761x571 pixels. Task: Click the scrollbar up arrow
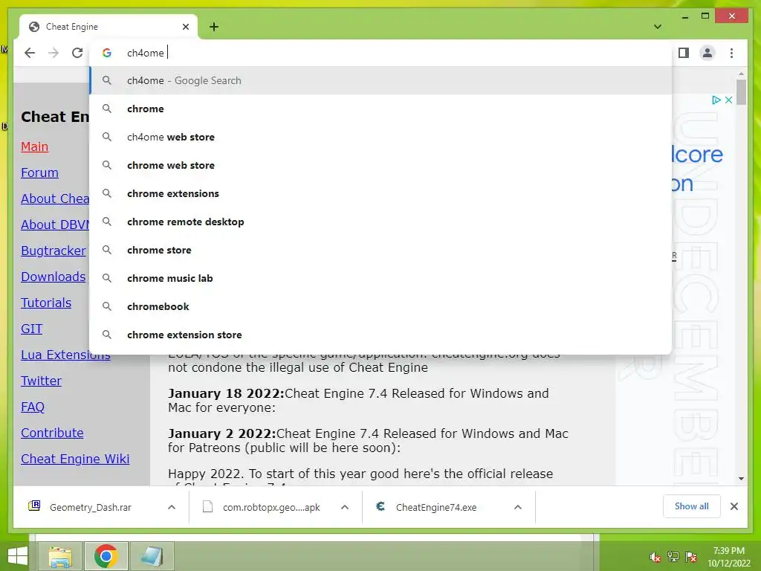(x=741, y=74)
